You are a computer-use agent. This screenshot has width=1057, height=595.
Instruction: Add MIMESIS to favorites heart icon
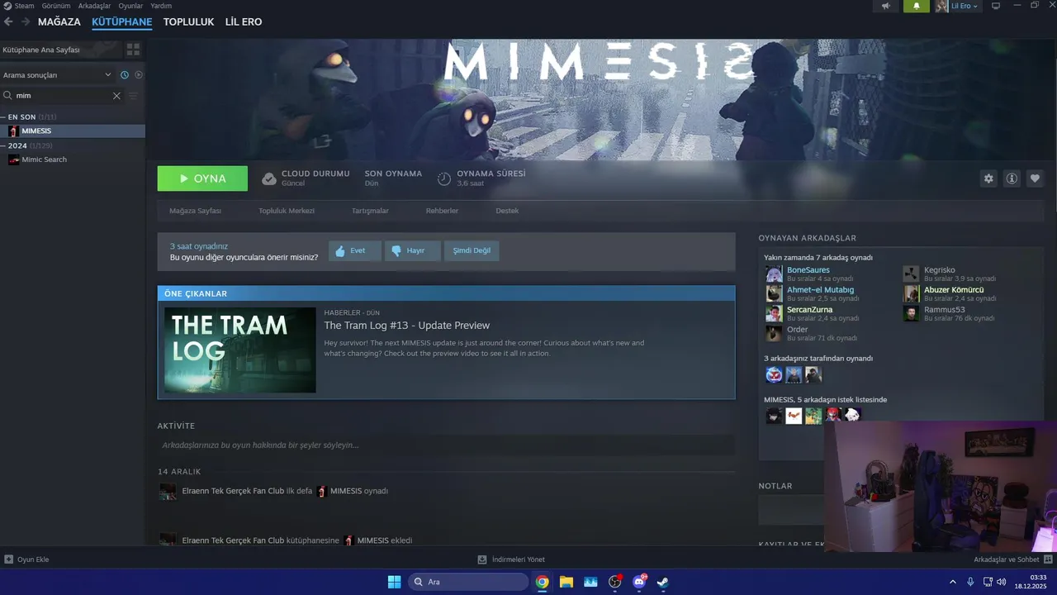pos(1035,178)
